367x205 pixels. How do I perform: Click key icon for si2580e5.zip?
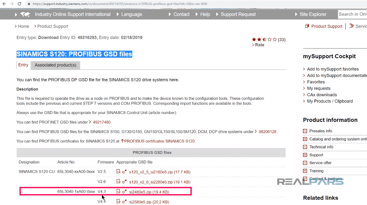pyautogui.click(x=124, y=201)
